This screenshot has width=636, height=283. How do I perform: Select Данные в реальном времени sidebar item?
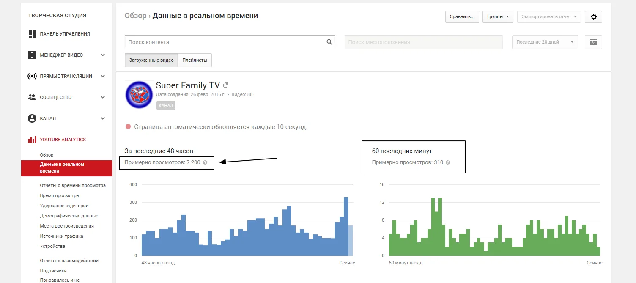tap(66, 168)
